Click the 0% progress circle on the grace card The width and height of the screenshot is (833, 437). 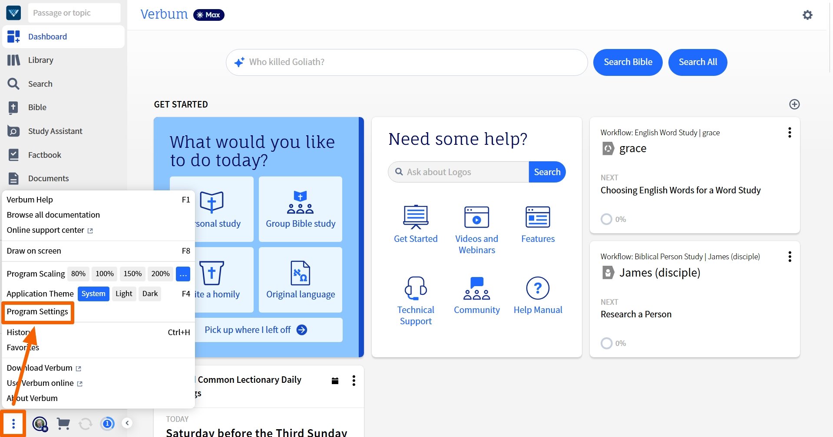point(606,219)
